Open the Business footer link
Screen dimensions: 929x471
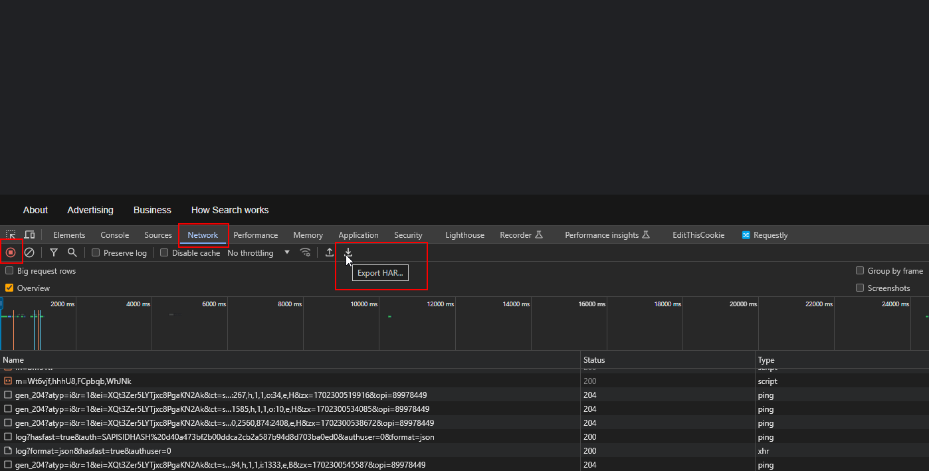(152, 210)
